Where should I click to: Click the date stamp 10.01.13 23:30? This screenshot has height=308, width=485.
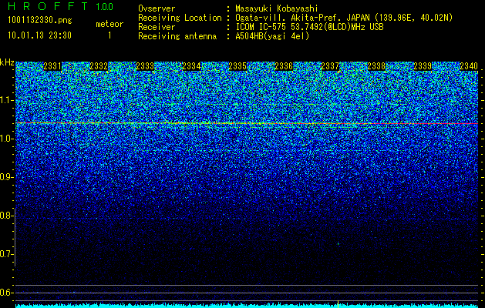[39, 35]
